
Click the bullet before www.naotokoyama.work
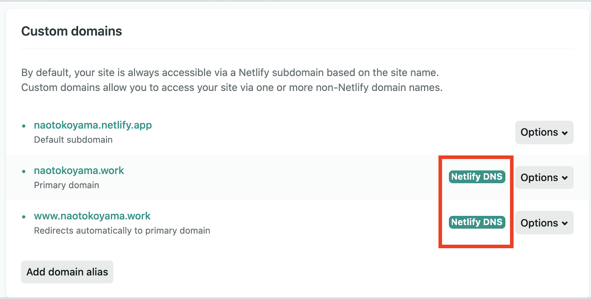[24, 217]
